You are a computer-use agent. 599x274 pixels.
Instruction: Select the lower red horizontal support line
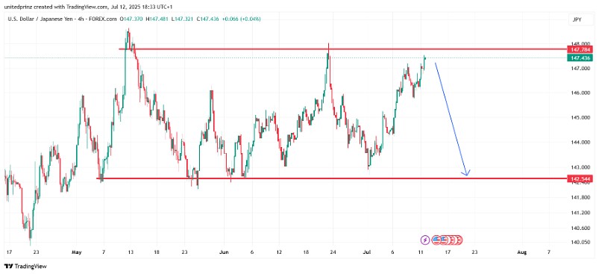(332, 178)
